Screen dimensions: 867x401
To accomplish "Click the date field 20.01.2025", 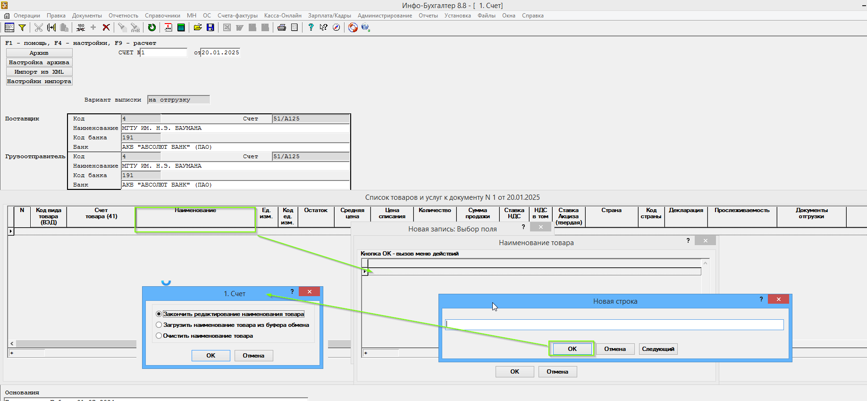I will [x=220, y=52].
